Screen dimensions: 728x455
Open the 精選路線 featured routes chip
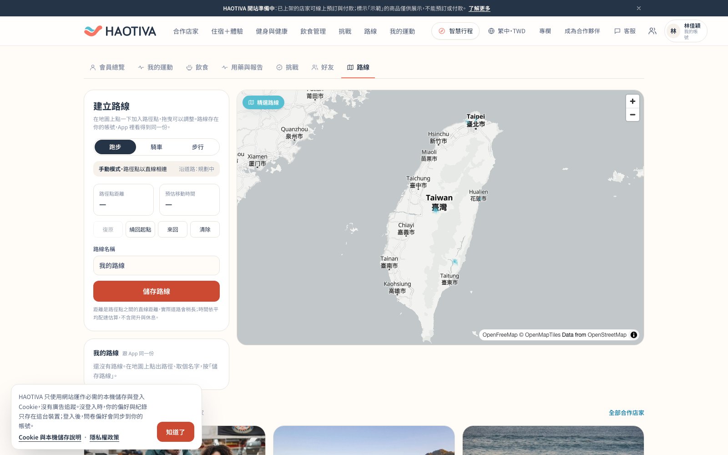coord(263,102)
